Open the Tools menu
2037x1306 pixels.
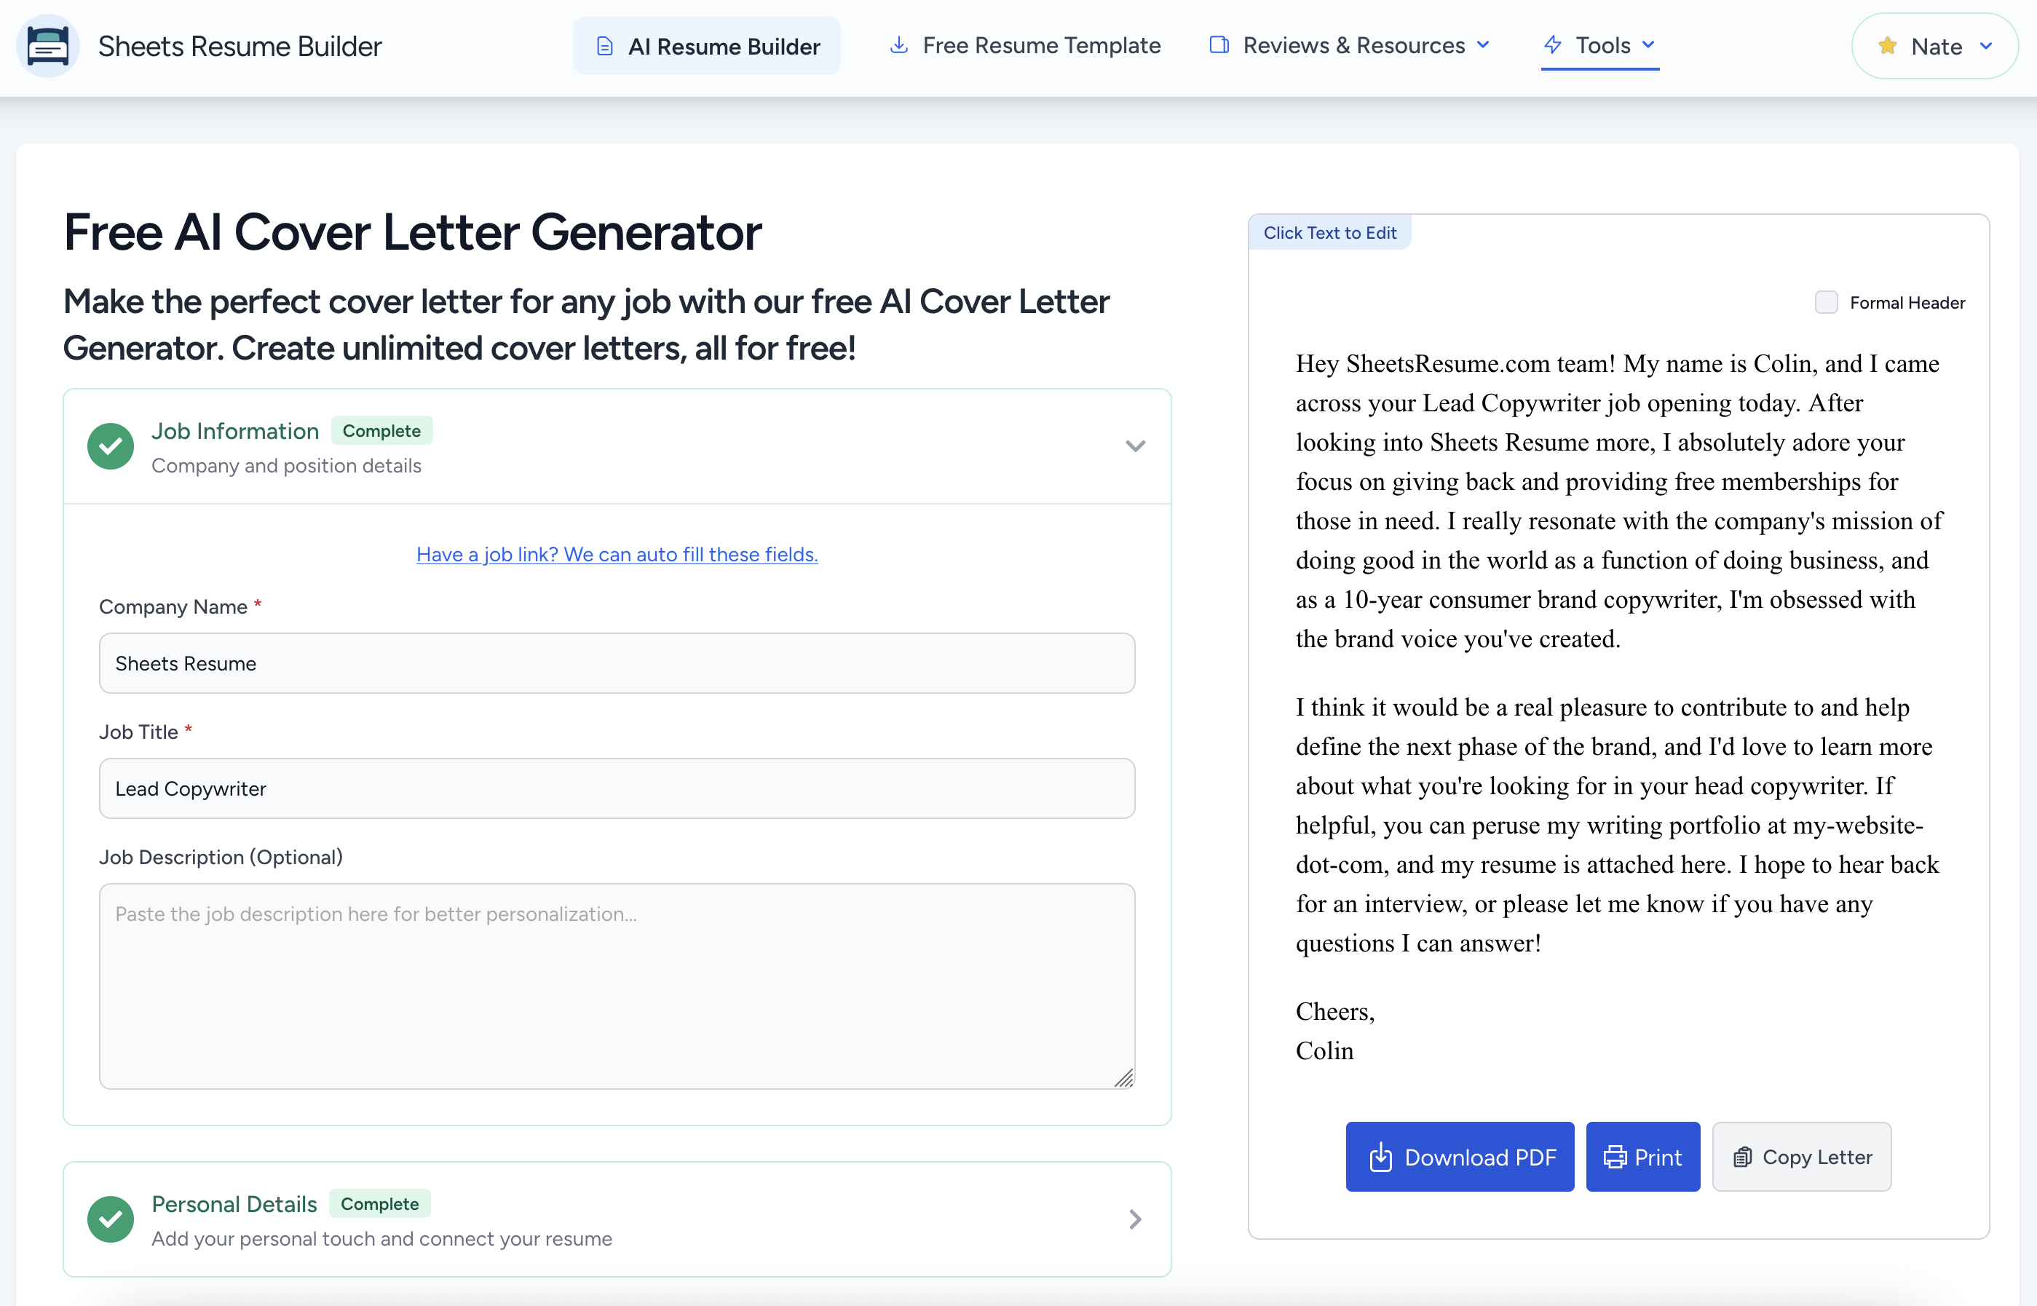[1601, 45]
